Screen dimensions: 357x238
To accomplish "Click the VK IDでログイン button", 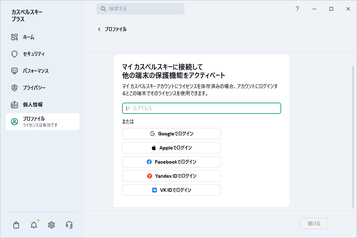I will pos(171,190).
